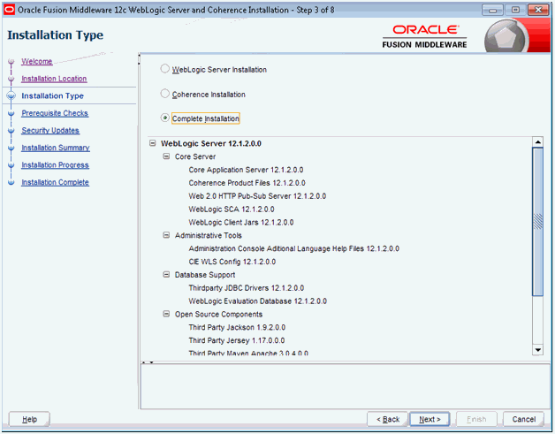
Task: Select Coherence Installation radio option
Action: click(164, 94)
